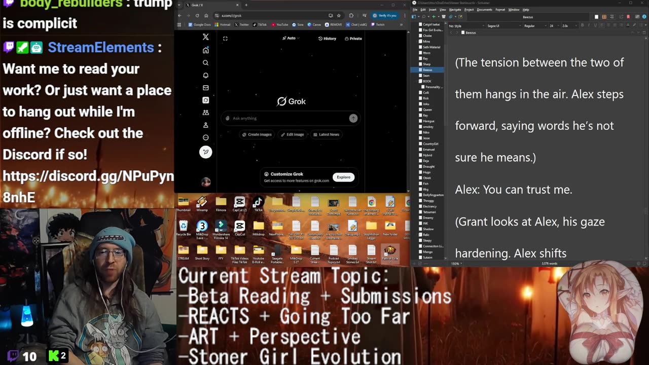649x365 pixels.
Task: Open Chrome extensions puzzle icon
Action: (351, 16)
